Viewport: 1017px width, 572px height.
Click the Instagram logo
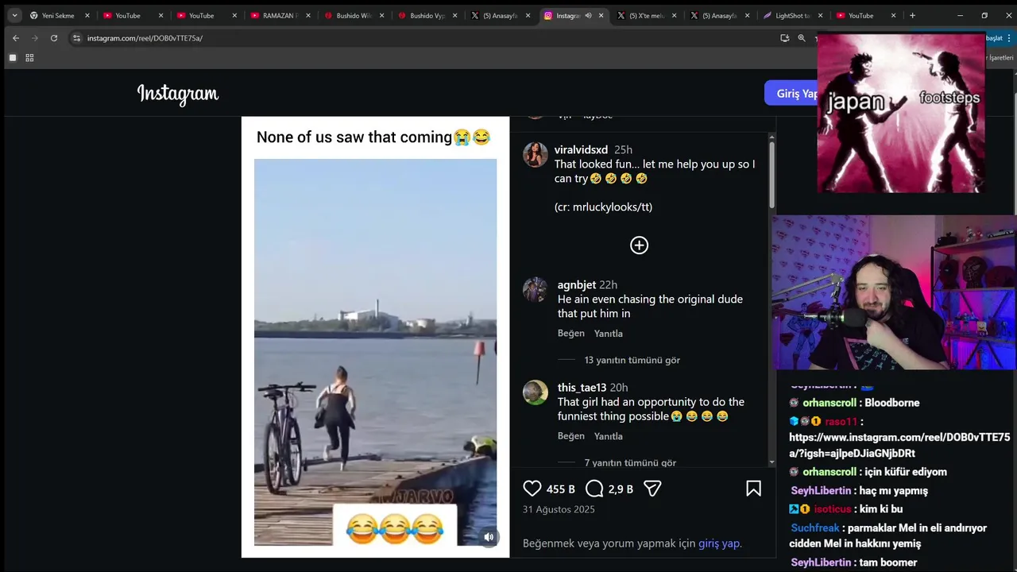(178, 94)
